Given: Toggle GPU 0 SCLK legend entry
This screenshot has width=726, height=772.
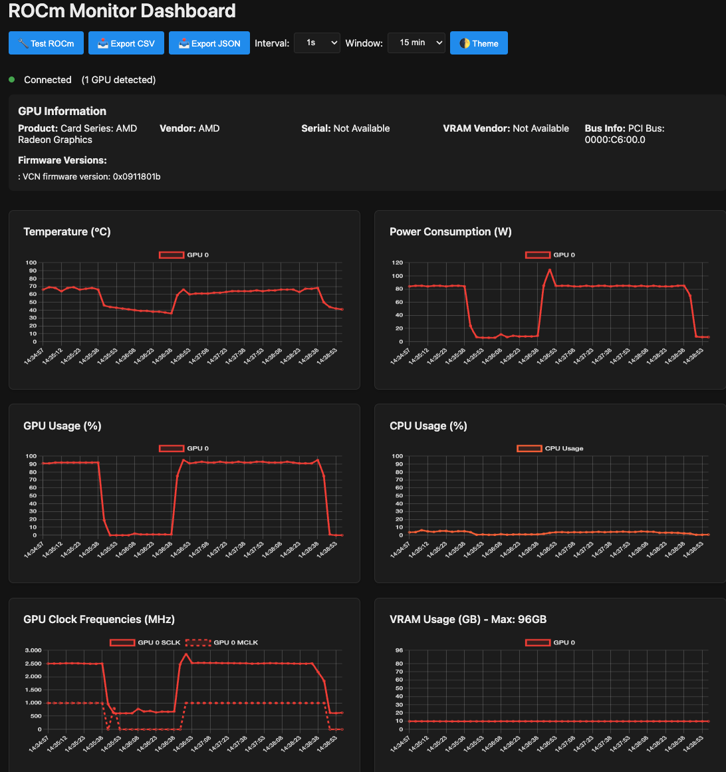Looking at the screenshot, I should [x=145, y=642].
